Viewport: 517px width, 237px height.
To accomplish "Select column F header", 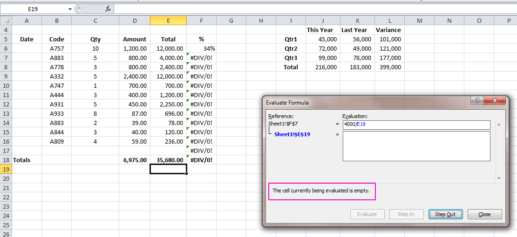I will point(201,21).
